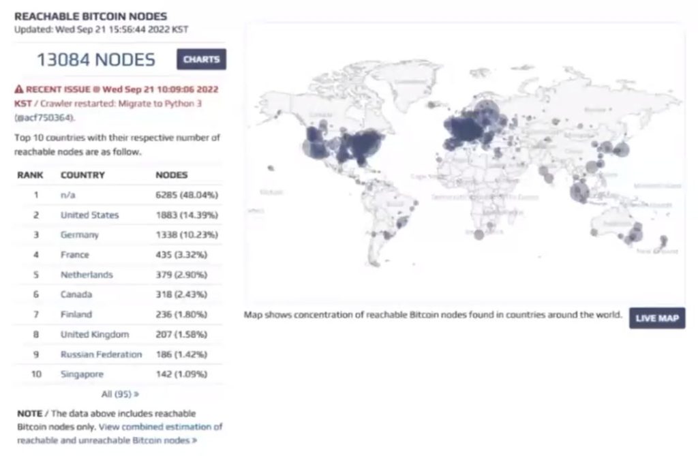Click the 207 (1.58%) value
Screen dimensions: 698x456
[181, 335]
